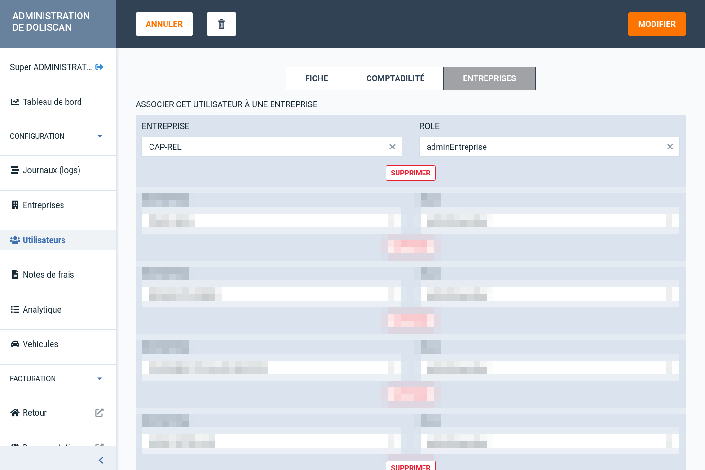
Task: Clear the CAP-REL entreprise selection
Action: (x=392, y=147)
